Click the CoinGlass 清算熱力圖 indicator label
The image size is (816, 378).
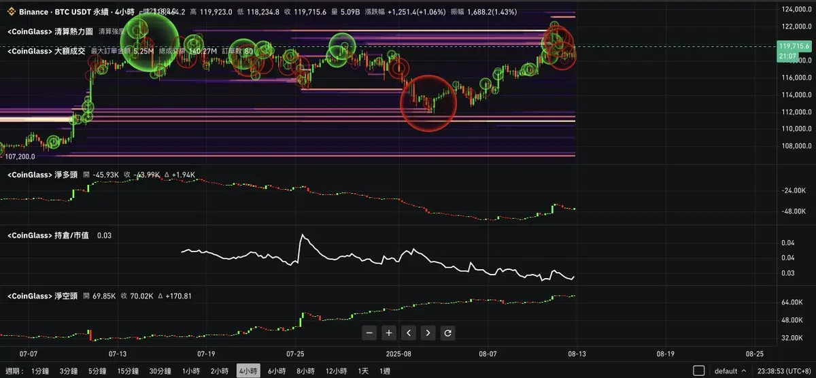[50, 31]
